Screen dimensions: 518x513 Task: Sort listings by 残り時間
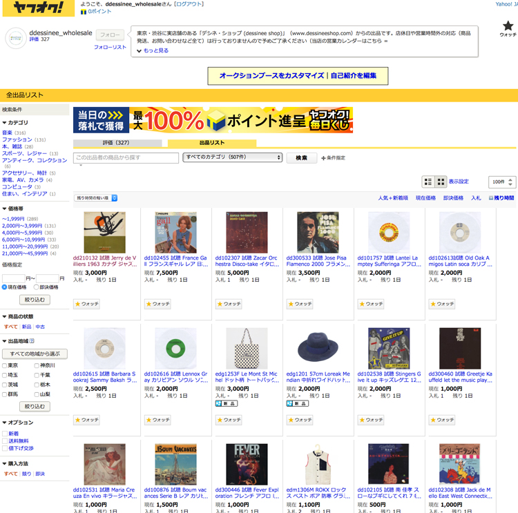pyautogui.click(x=503, y=198)
